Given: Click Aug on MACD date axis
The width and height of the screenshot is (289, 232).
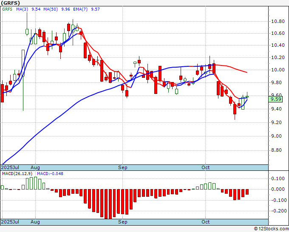Looking at the screenshot, I should pos(35,222).
